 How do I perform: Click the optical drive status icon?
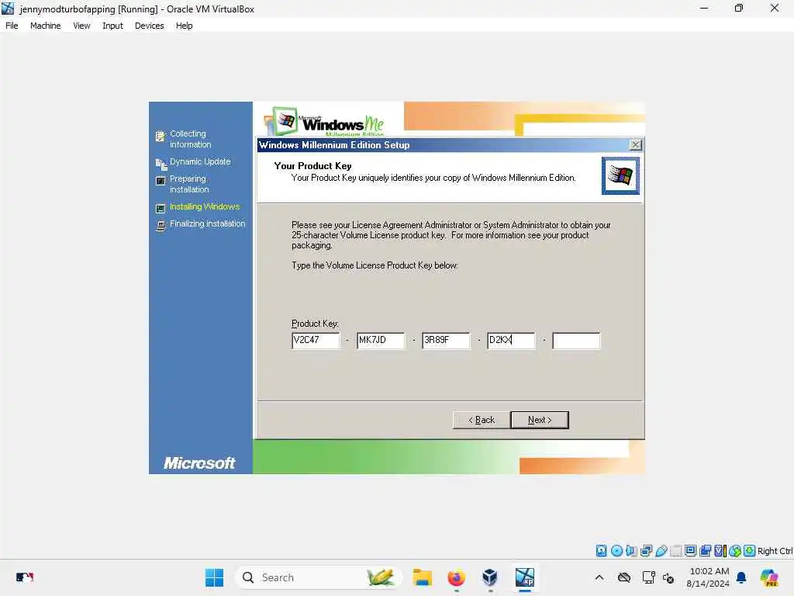(x=616, y=550)
